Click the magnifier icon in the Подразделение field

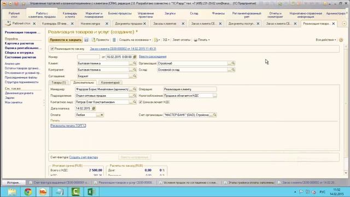pyautogui.click(x=135, y=96)
